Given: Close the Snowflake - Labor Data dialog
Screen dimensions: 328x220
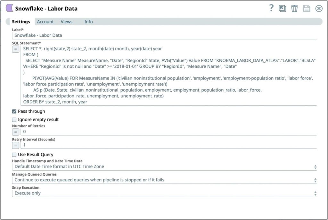Looking at the screenshot, I should pos(319,9).
